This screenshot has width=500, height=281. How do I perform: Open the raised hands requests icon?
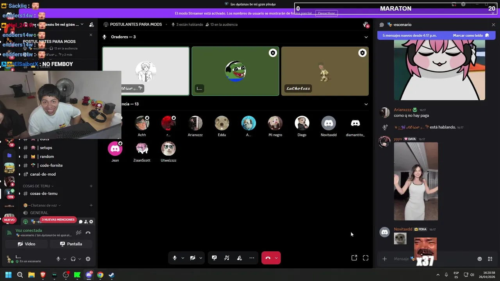[366, 25]
